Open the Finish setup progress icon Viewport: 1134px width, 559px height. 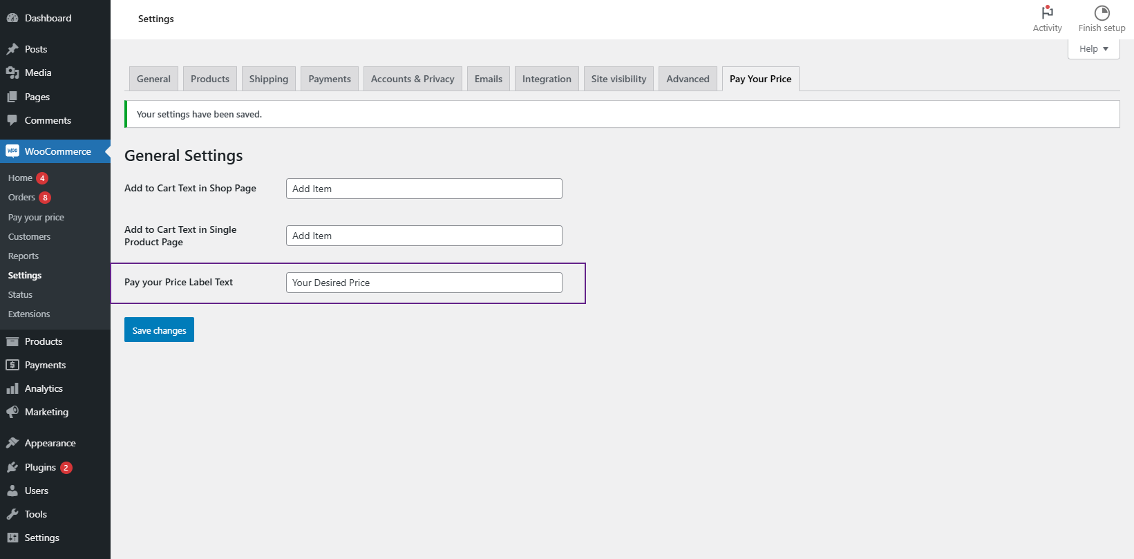coord(1102,19)
